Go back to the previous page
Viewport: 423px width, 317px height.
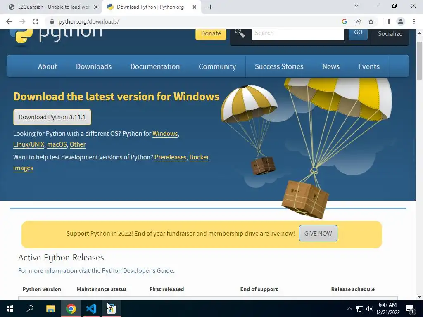(9, 21)
